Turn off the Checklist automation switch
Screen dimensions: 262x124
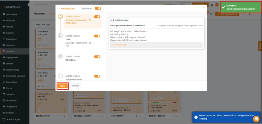click(97, 57)
